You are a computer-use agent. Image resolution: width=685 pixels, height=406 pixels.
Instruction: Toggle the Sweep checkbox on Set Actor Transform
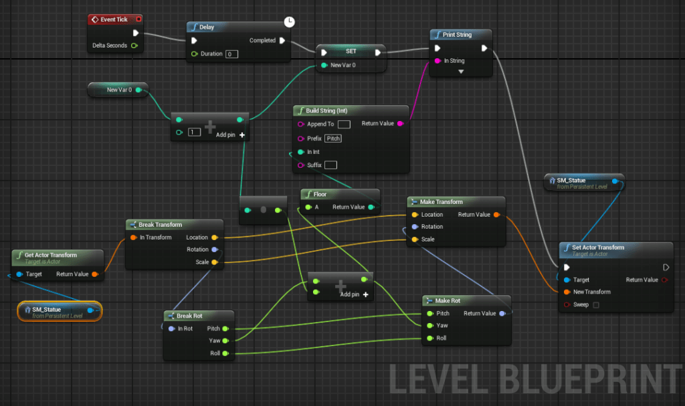(596, 305)
